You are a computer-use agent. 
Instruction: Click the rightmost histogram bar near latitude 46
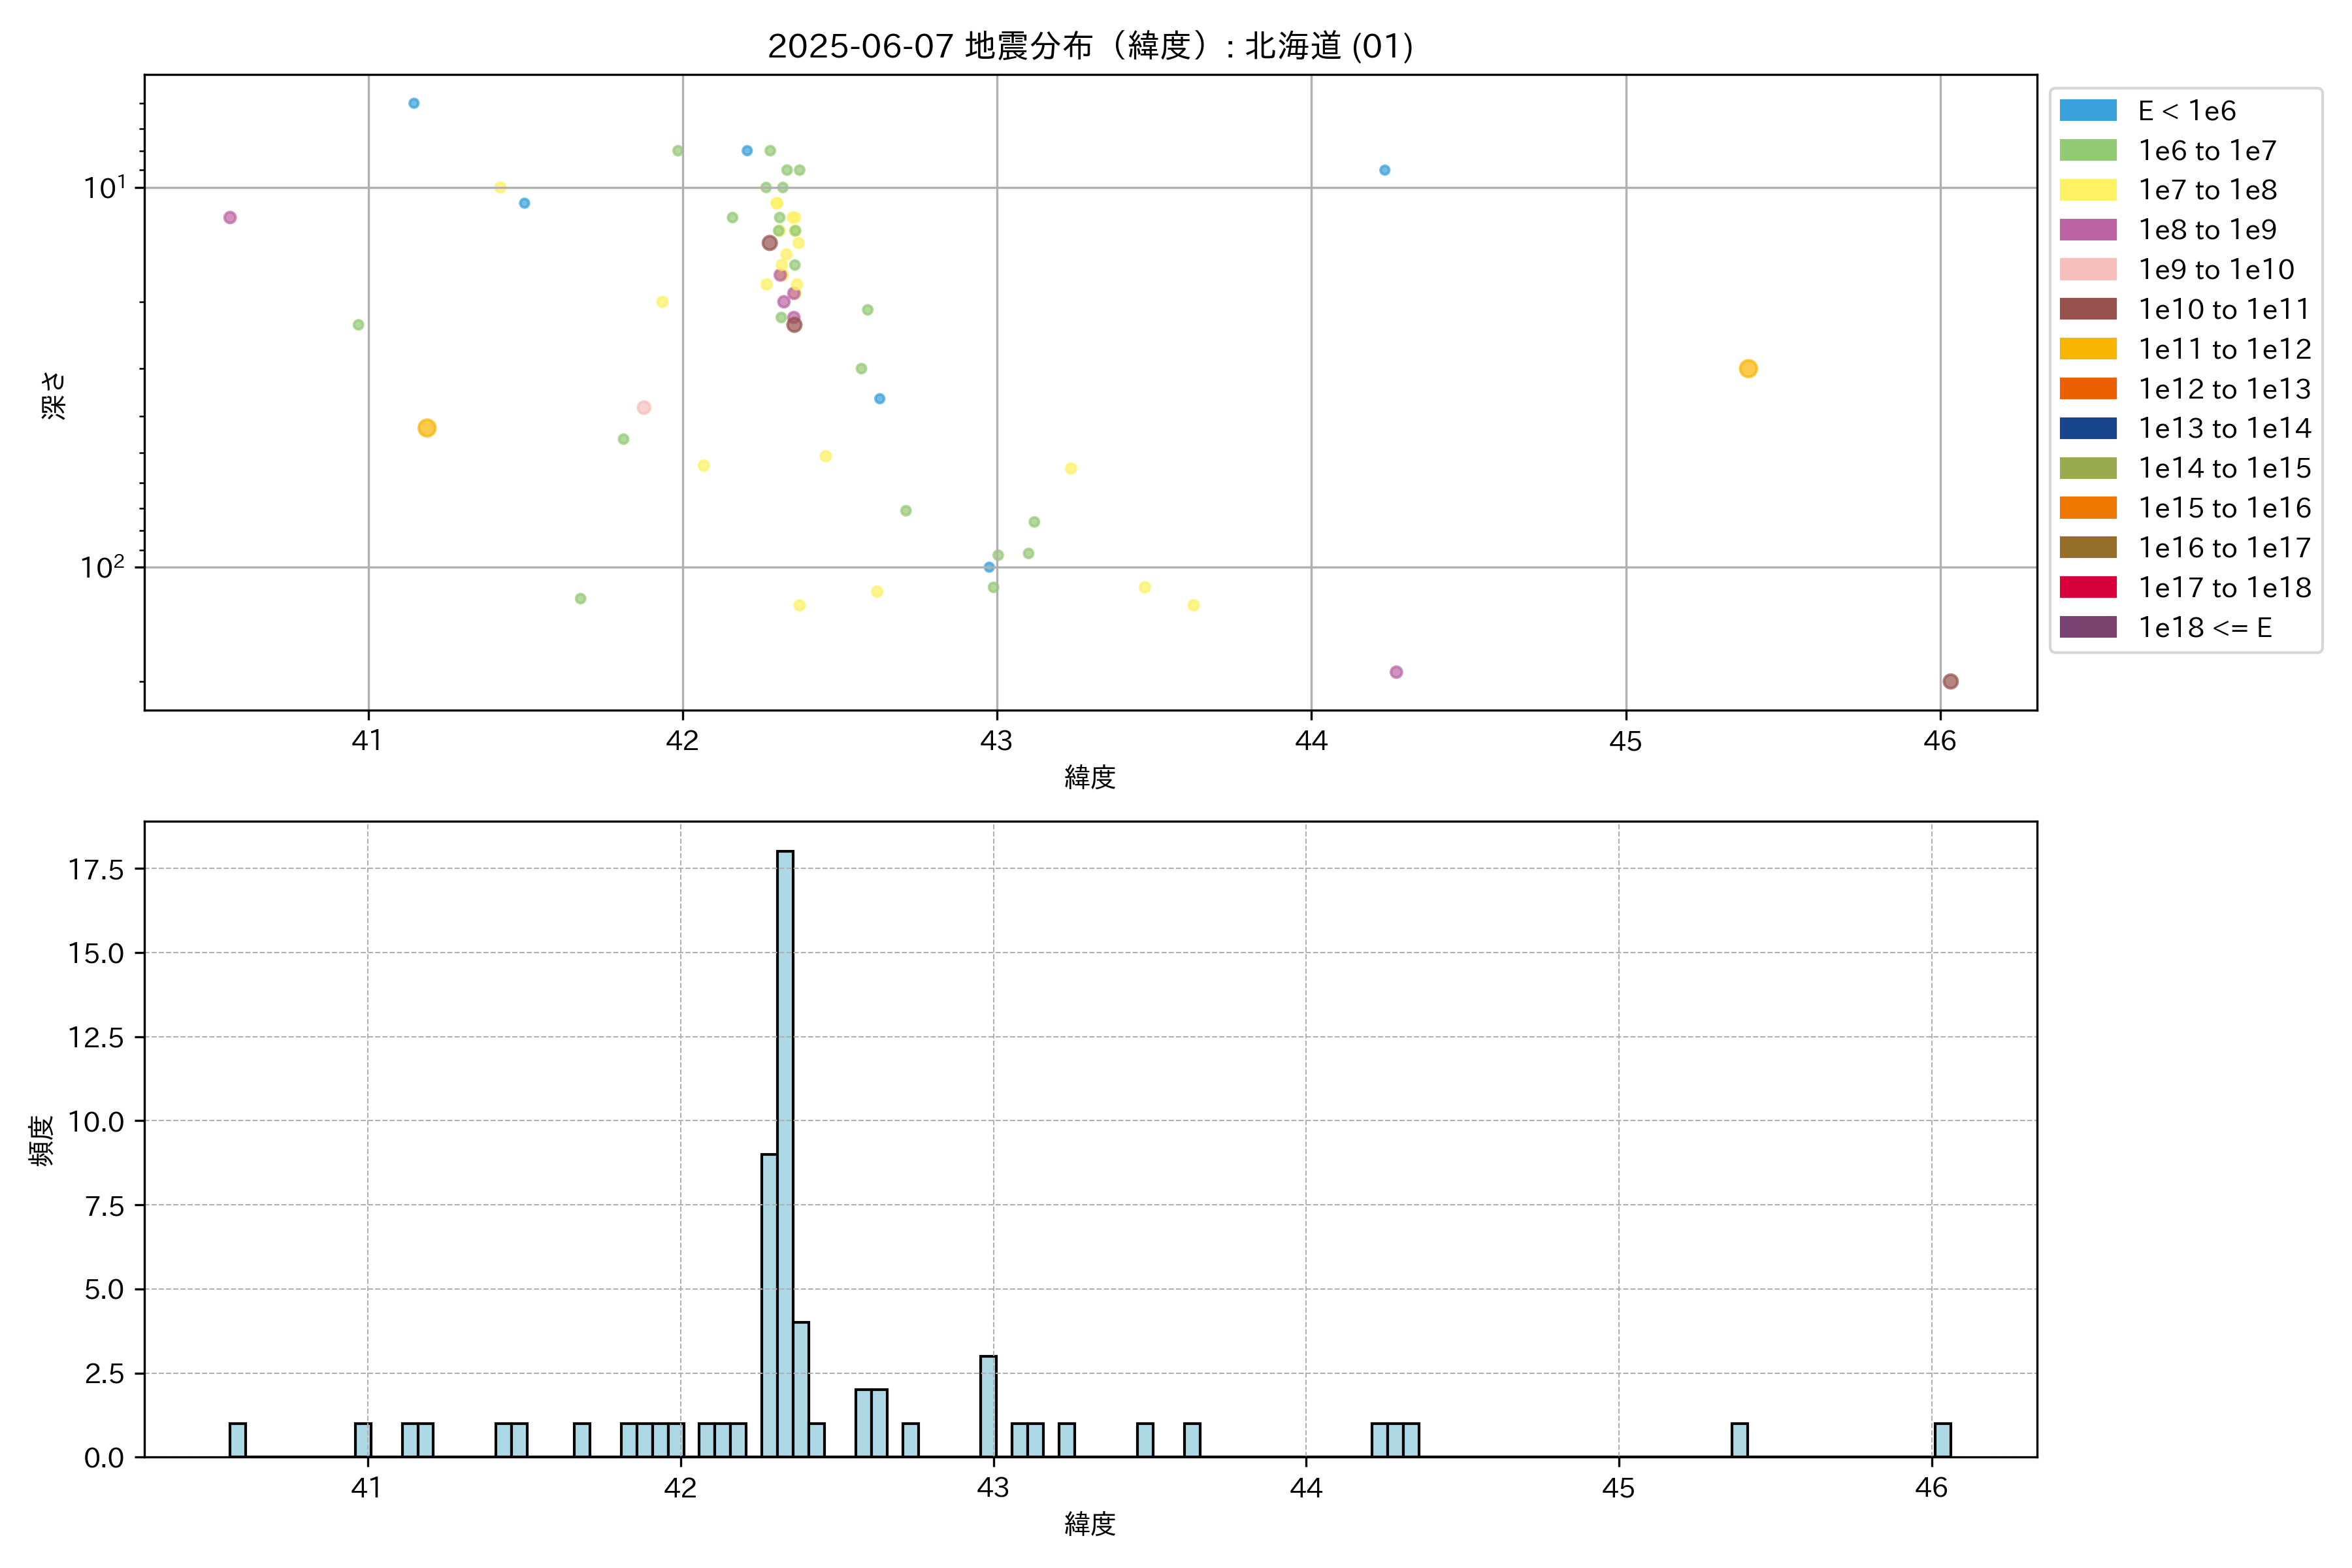click(1942, 1440)
